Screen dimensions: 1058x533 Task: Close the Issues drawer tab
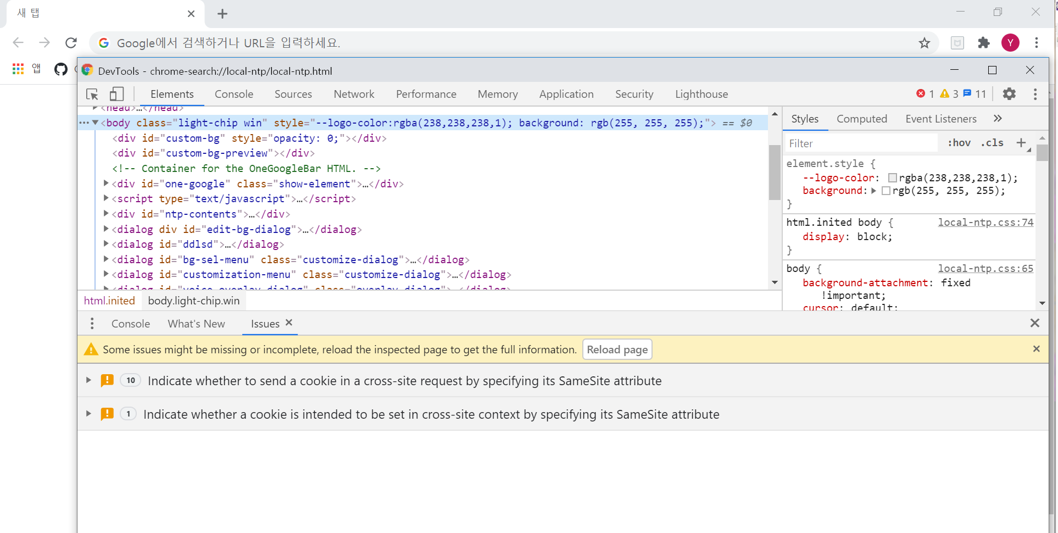(289, 323)
